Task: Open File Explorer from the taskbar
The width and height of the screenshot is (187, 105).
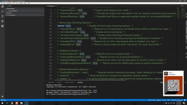Action: click(x=21, y=103)
